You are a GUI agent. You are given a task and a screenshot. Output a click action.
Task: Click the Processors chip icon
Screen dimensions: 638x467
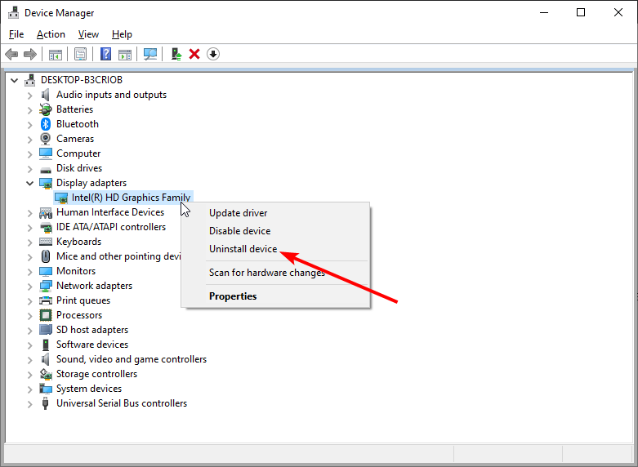(x=46, y=315)
